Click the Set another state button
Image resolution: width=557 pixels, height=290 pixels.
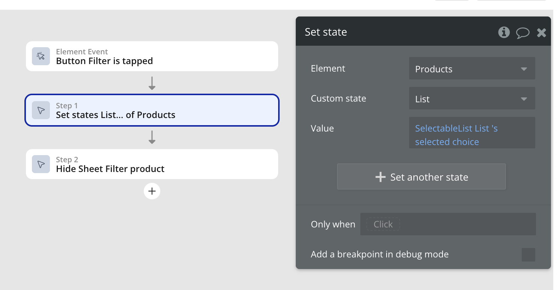tap(421, 177)
